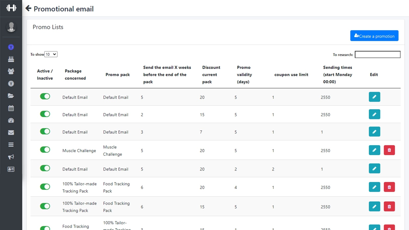Open the dashboard gauge sidebar icon
This screenshot has width=409, height=230.
[x=11, y=120]
